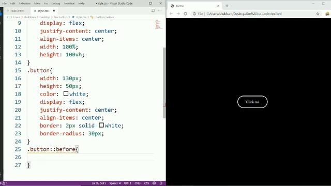Open the feedback smiley in status bar

click(154, 183)
